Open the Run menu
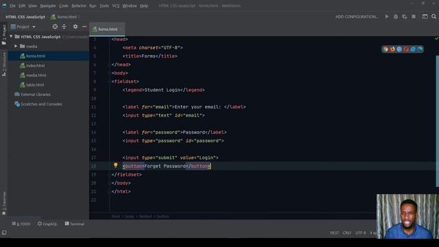 (x=93, y=5)
